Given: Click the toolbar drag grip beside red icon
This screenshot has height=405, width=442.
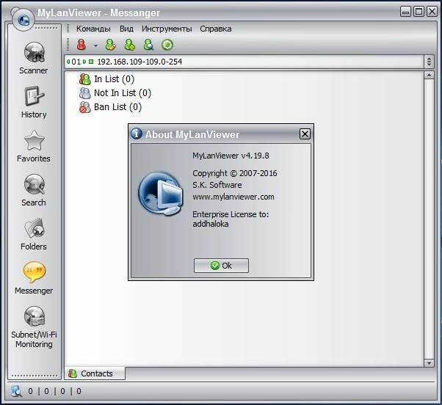Looking at the screenshot, I should point(68,45).
